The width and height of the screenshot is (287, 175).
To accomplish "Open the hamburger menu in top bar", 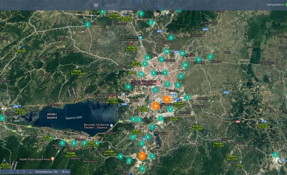I will [x=96, y=5].
